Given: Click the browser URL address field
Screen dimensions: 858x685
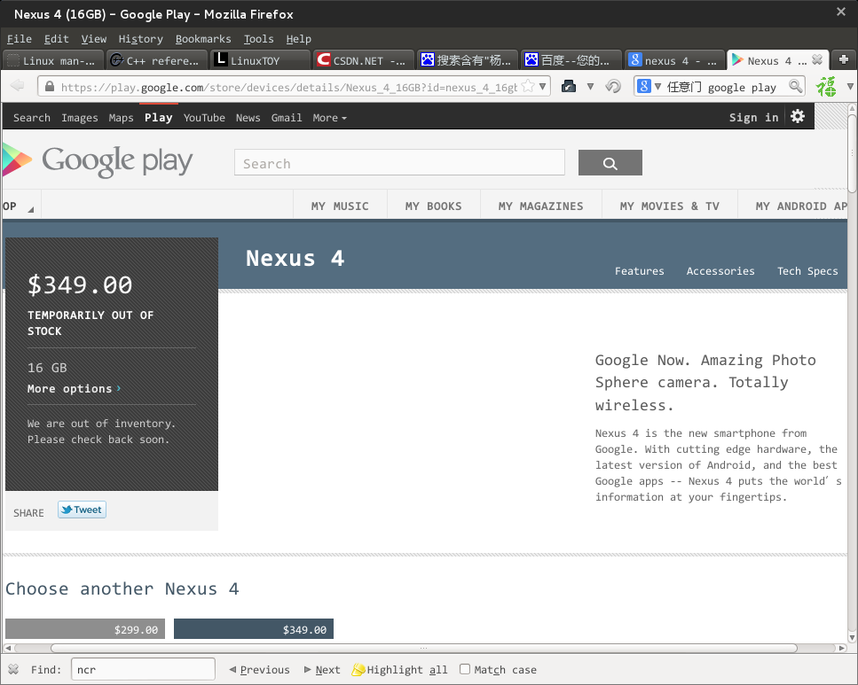Looking at the screenshot, I should [288, 87].
